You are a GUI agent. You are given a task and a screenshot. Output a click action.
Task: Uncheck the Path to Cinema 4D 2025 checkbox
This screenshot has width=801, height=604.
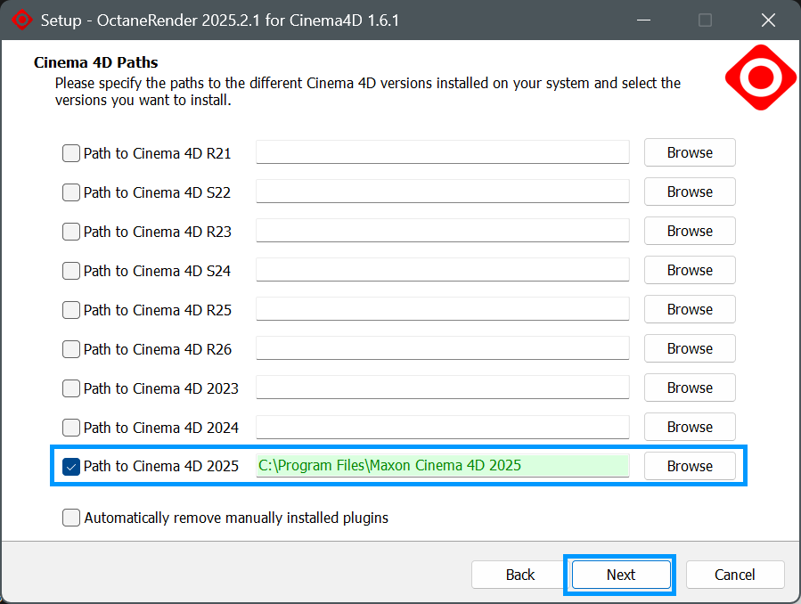tap(71, 466)
